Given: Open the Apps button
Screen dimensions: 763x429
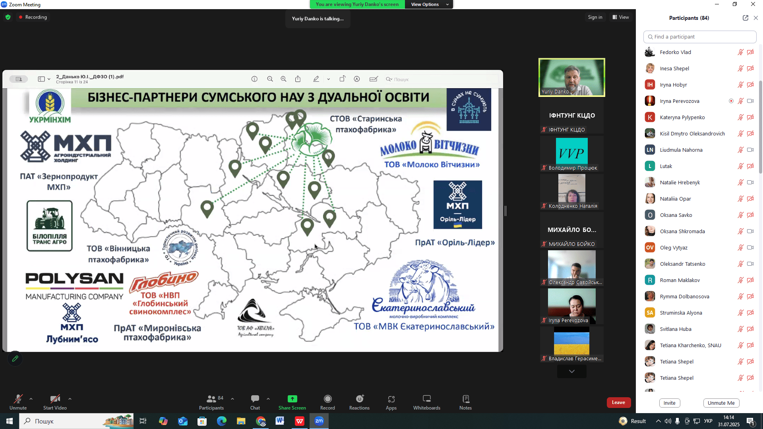Looking at the screenshot, I should click(x=391, y=402).
